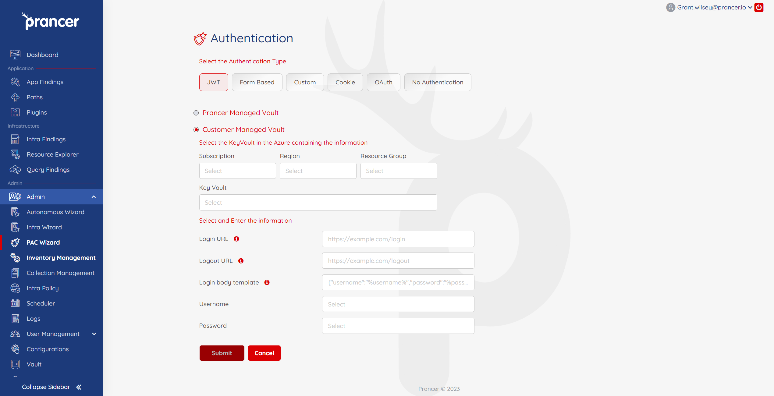The image size is (774, 396).
Task: Click the Admin users-gear icon
Action: [15, 197]
